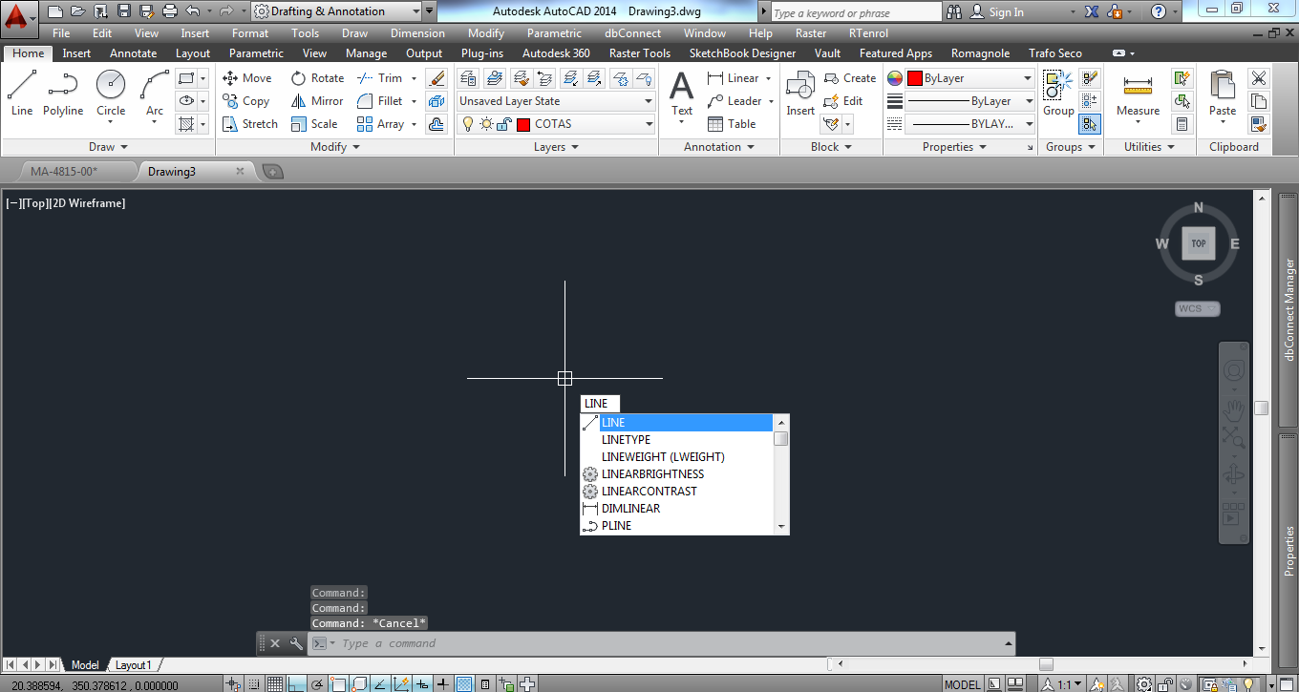Switch to the Annotate ribbon tab
The height and width of the screenshot is (692, 1299).
133,52
